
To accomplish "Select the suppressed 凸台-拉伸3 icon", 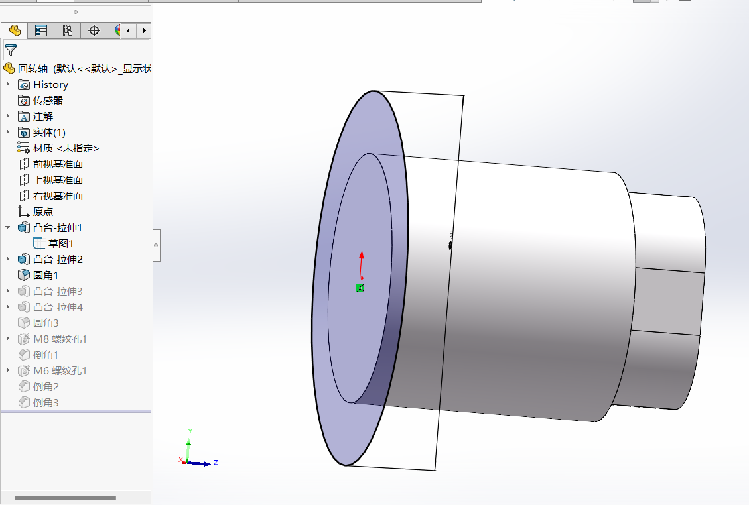I will [x=23, y=291].
